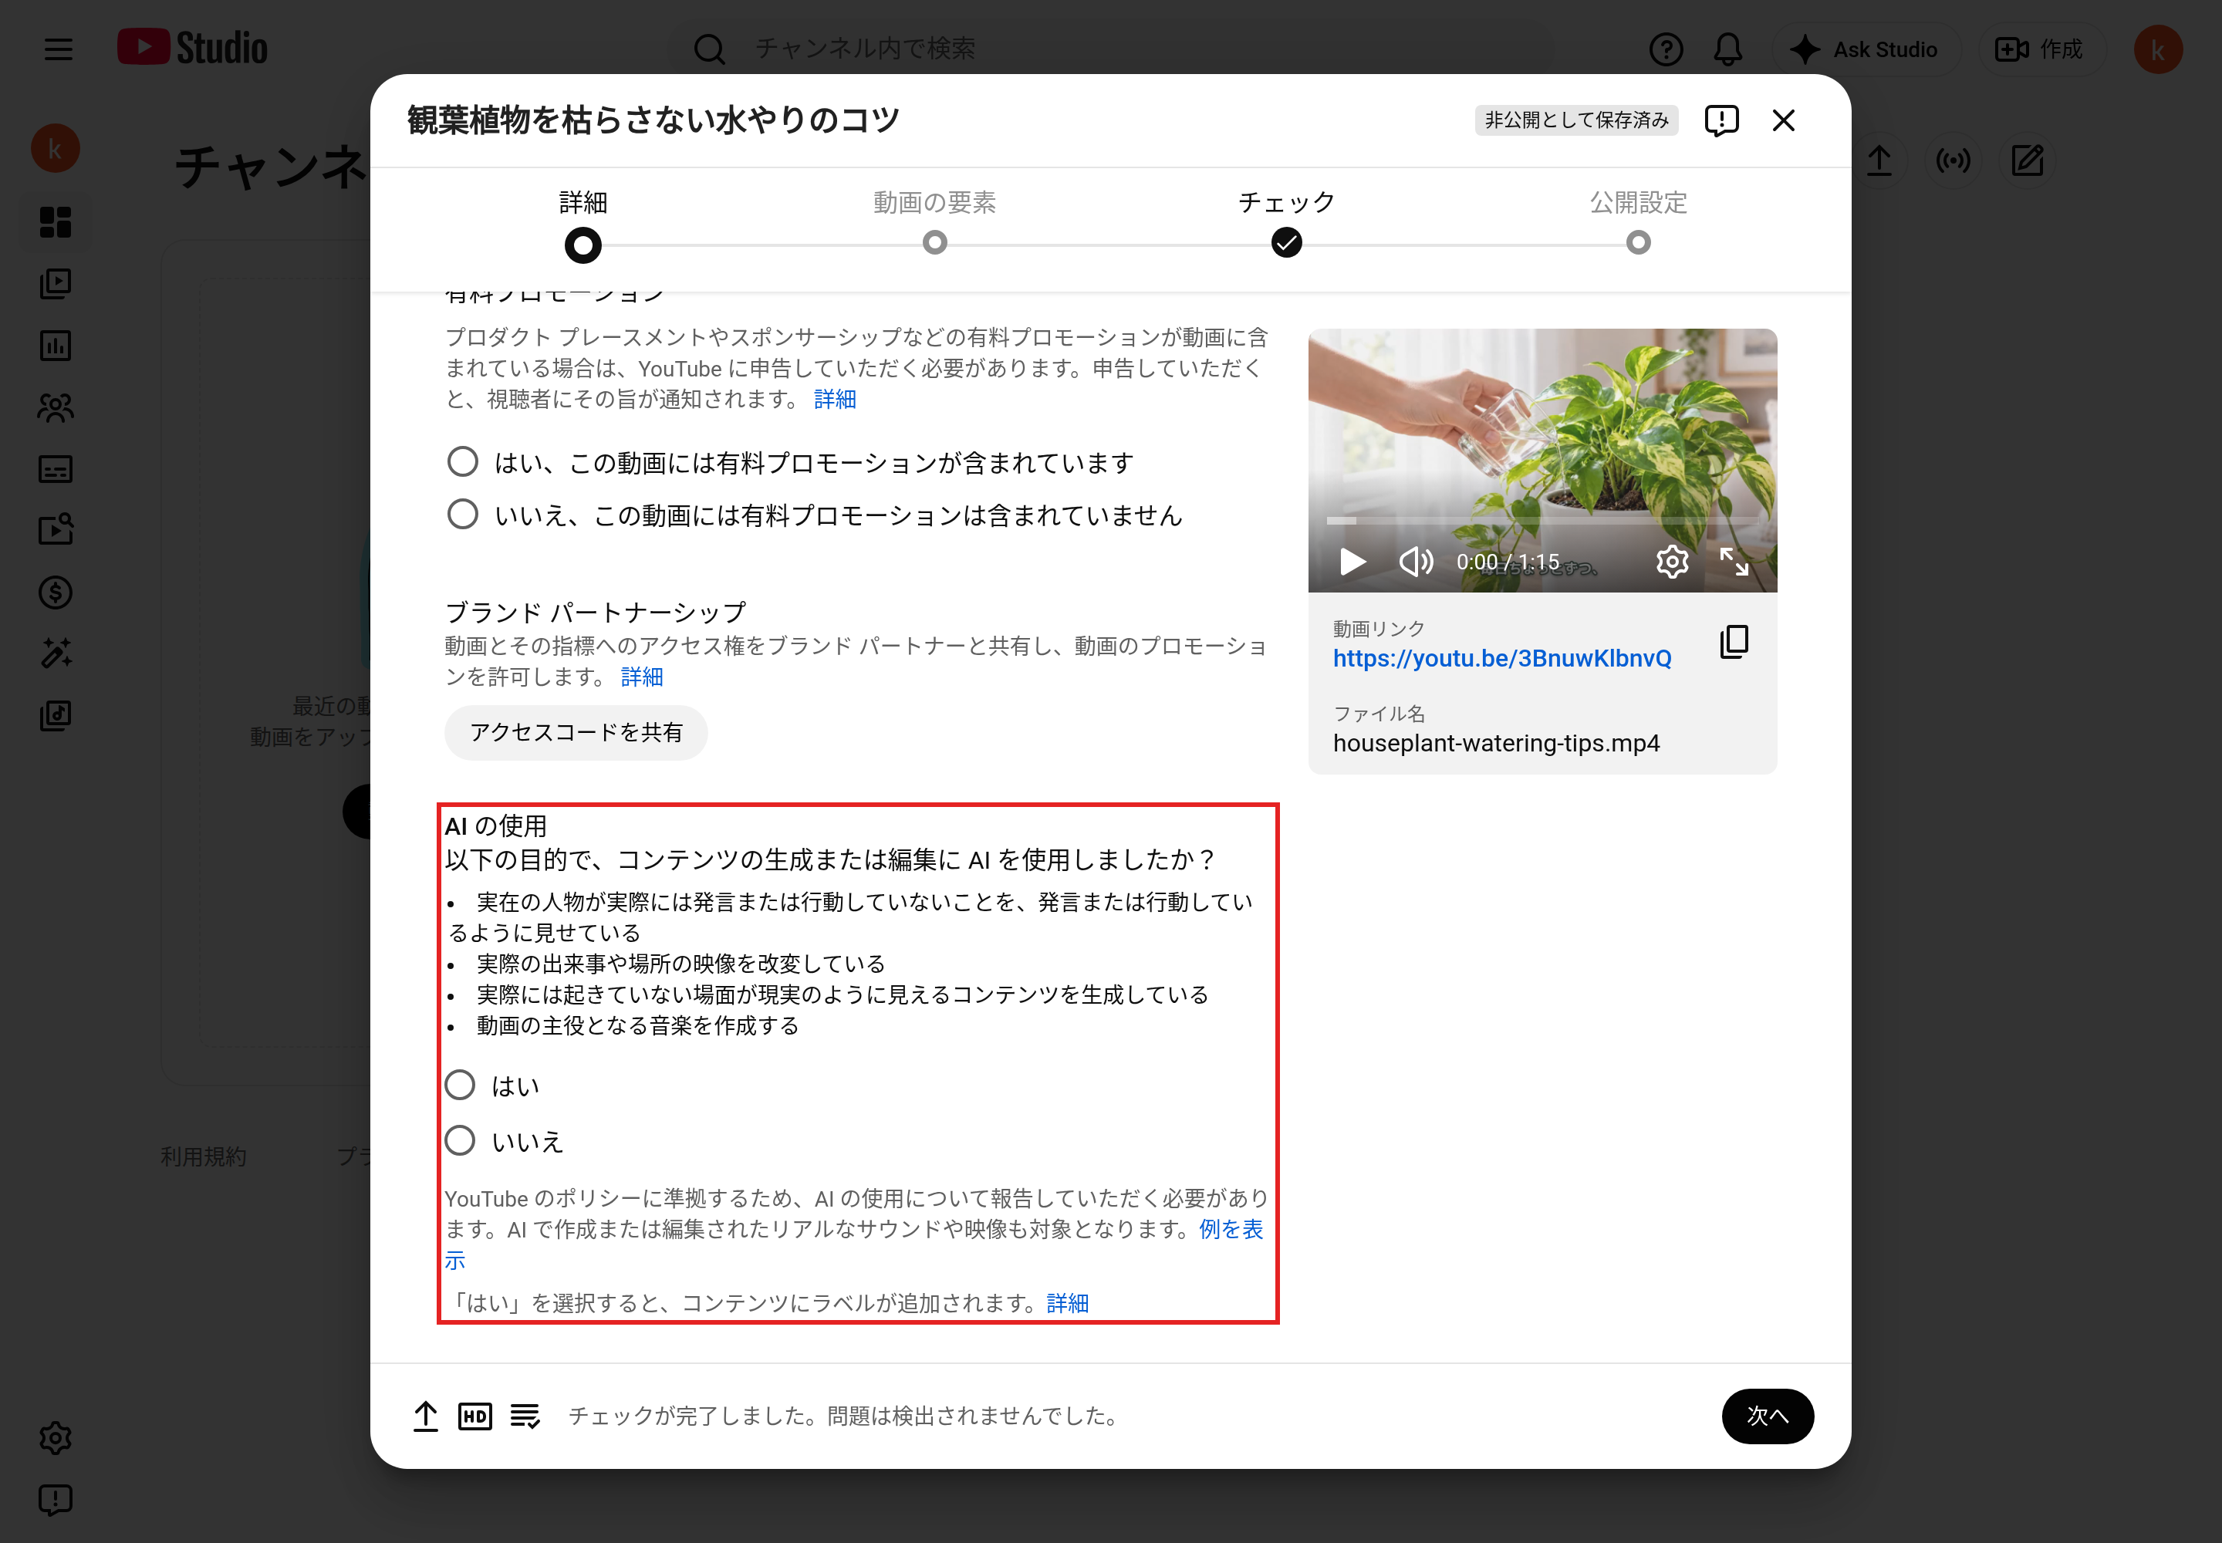Image resolution: width=2222 pixels, height=1543 pixels.
Task: Click the preview video progress bar
Action: click(x=1542, y=521)
